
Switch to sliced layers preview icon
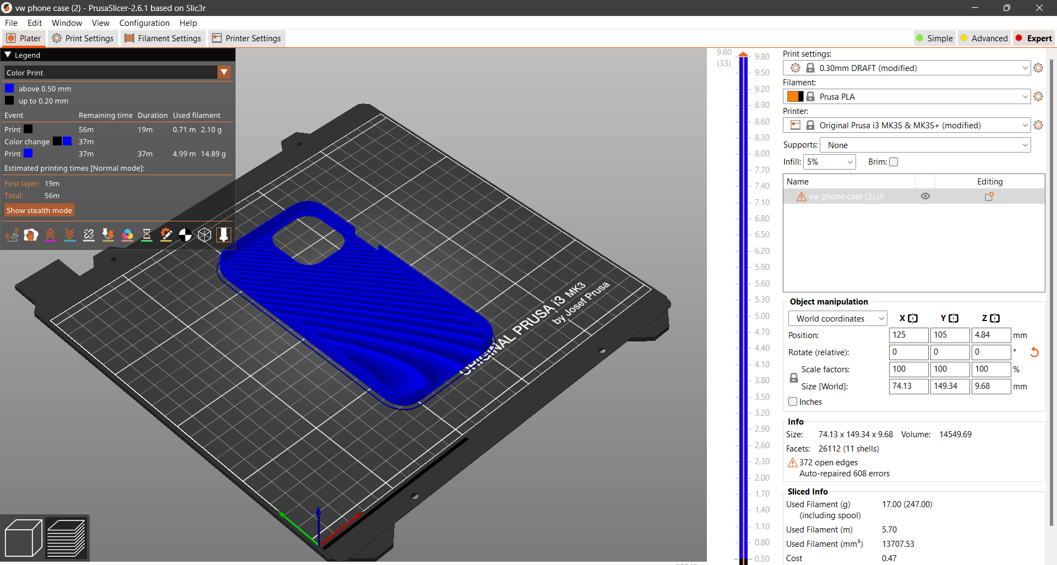(66, 538)
